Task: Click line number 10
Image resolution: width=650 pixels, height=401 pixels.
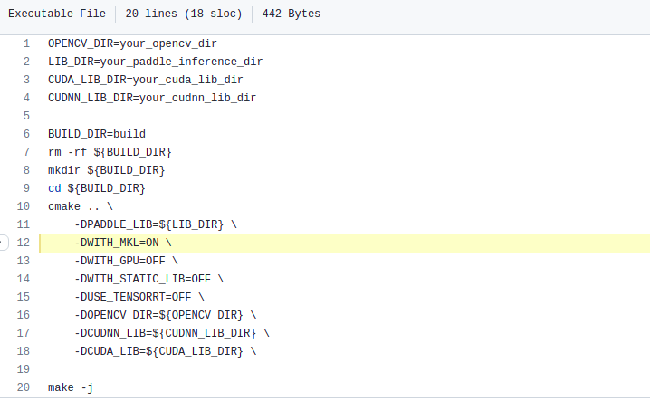Action: coord(24,206)
